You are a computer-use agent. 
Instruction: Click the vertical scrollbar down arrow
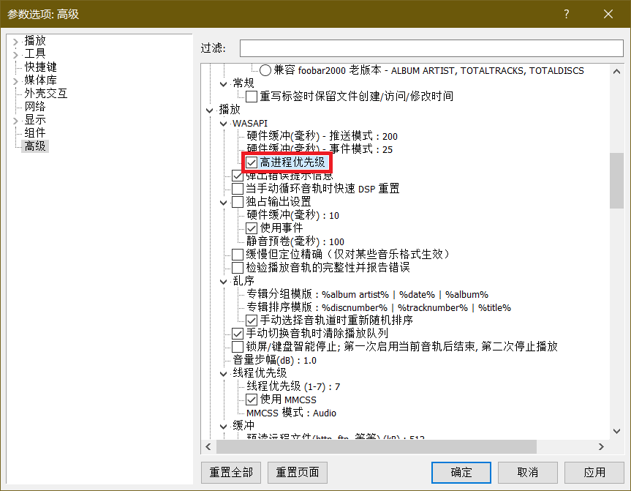[x=616, y=431]
